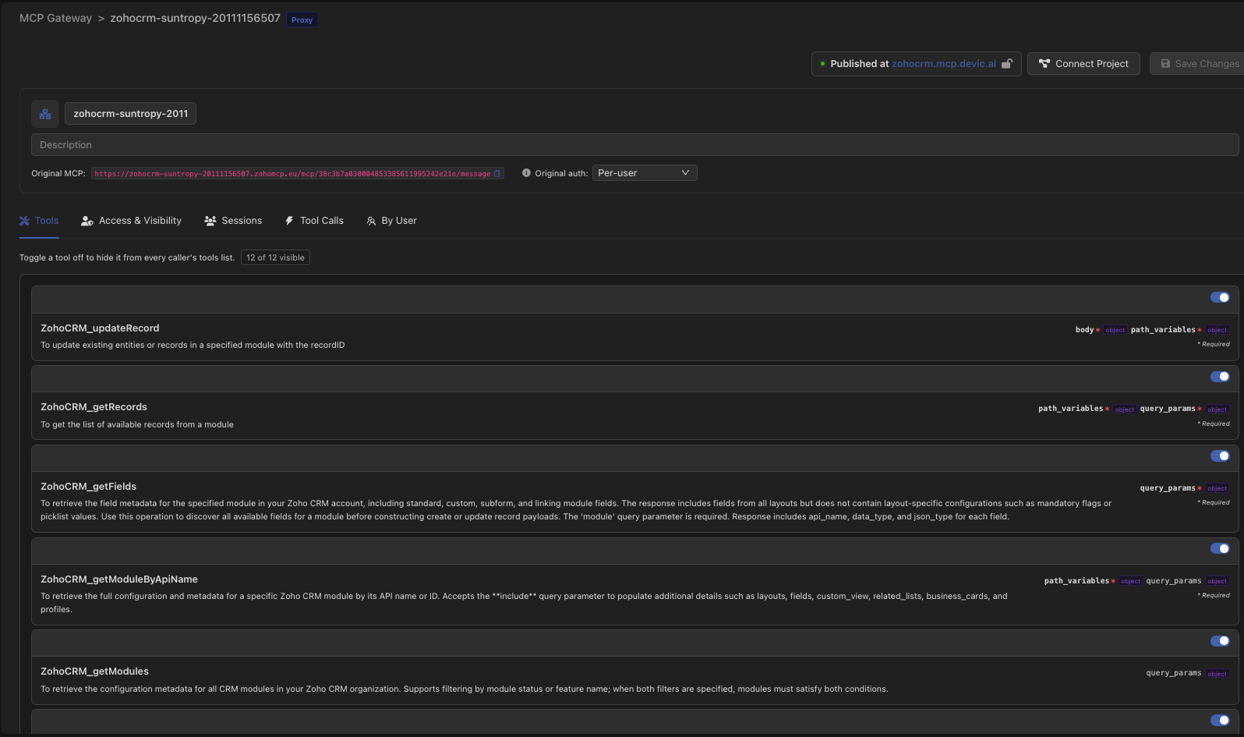Click the unlock icon beside the published URL
This screenshot has width=1244, height=737.
point(1007,64)
